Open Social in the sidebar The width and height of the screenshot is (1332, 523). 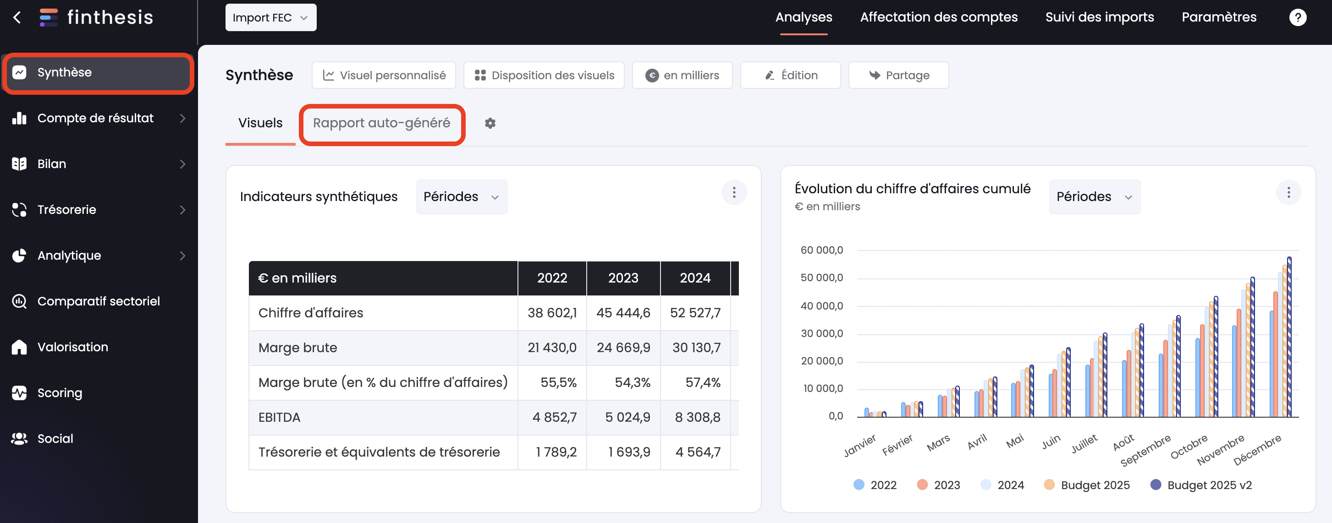coord(98,438)
